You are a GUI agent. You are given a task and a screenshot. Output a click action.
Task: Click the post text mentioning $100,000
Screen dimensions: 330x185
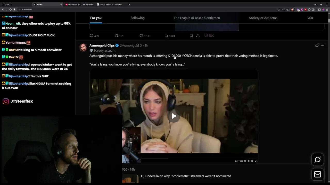pyautogui.click(x=184, y=56)
